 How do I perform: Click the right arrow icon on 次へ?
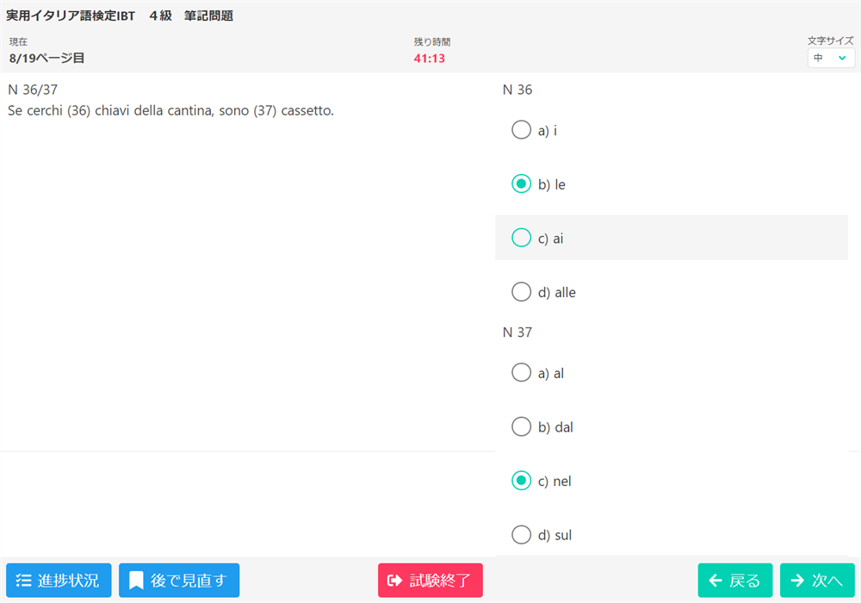pos(797,581)
